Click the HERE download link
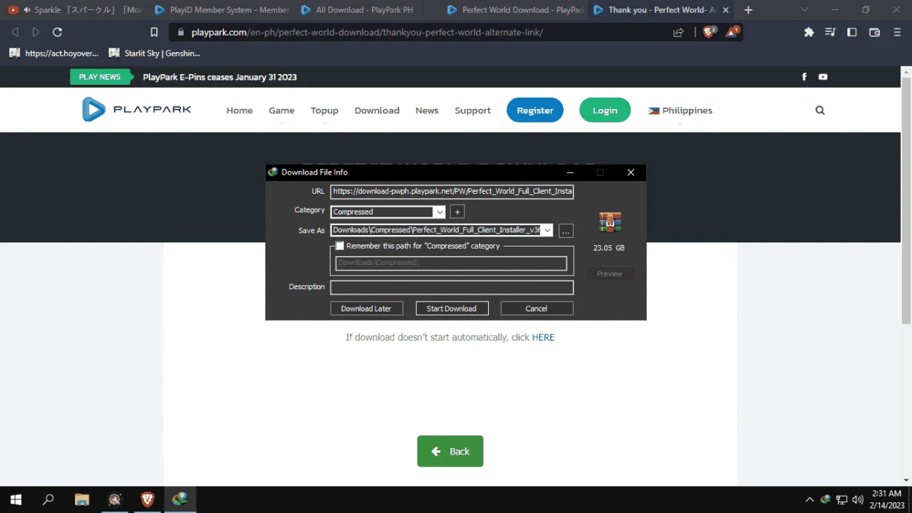Screen dimensions: 912x513 (543, 338)
